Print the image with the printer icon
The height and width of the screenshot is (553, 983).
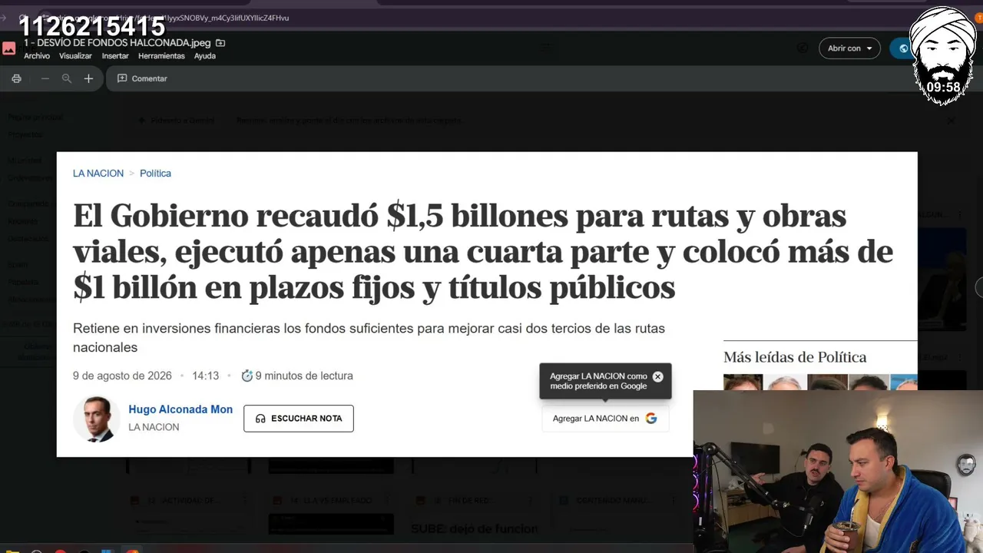pos(16,78)
